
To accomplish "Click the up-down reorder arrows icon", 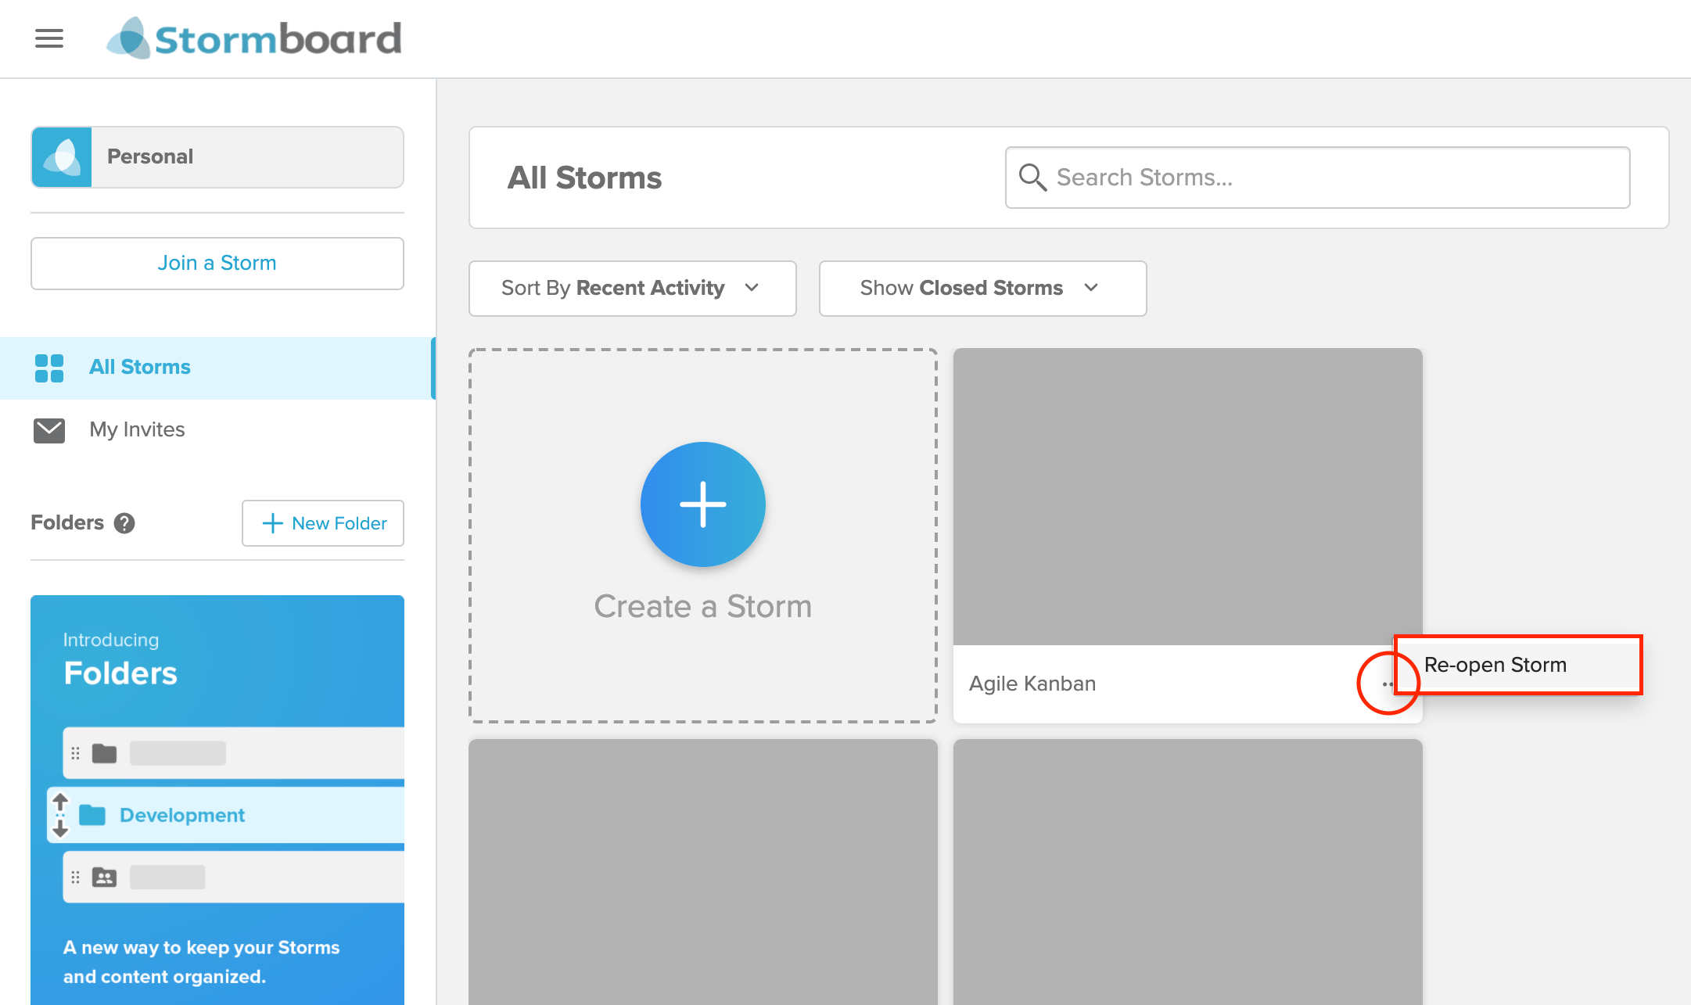I will click(x=60, y=815).
